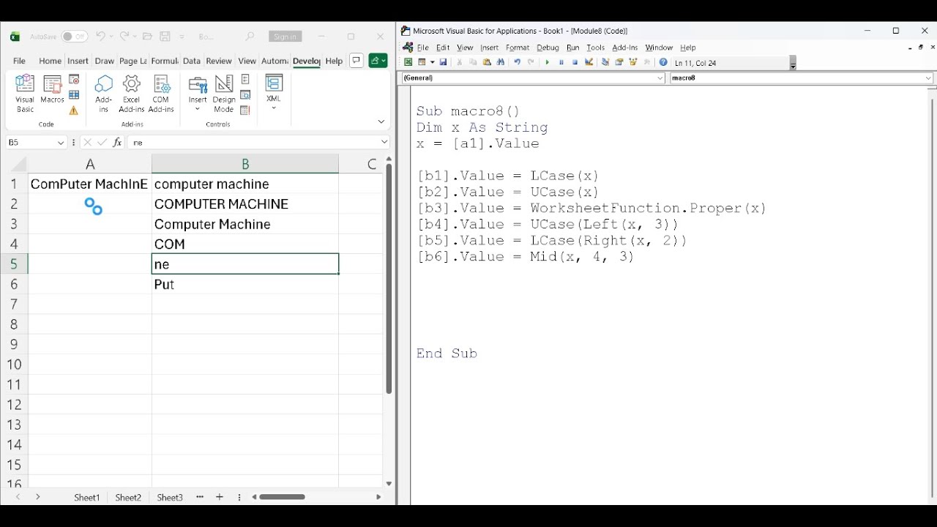Screen dimensions: 937x527
Task: Open the Comments pane icon
Action: click(x=356, y=61)
